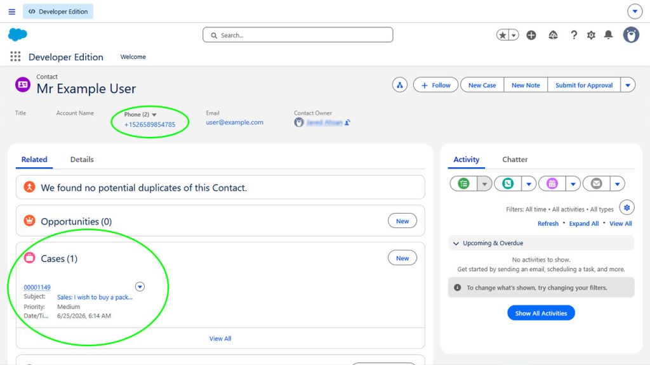Click View All under Cases

click(x=220, y=338)
